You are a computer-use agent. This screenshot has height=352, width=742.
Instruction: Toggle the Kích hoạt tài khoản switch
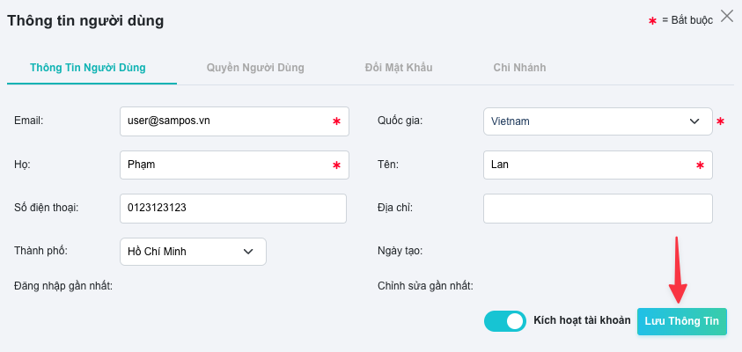(504, 321)
